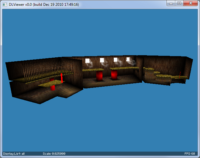Select the small red marker in the right room
This screenshot has width=200, height=158.
point(180,75)
